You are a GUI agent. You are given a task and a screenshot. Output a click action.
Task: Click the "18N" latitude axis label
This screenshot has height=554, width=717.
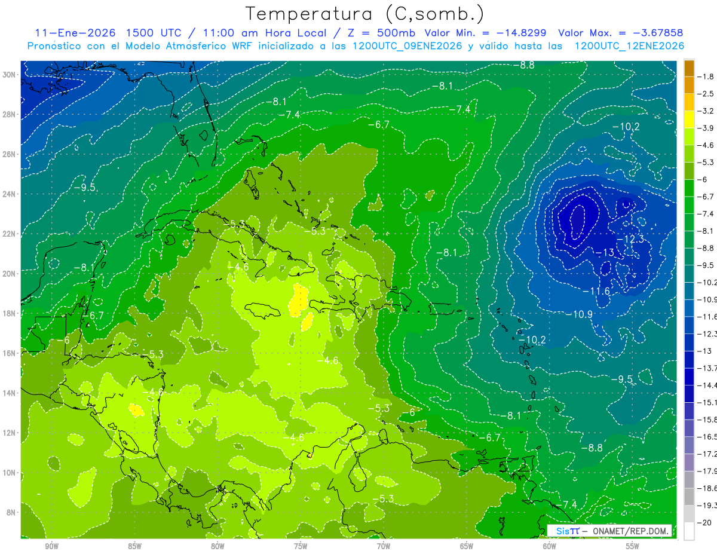point(10,313)
